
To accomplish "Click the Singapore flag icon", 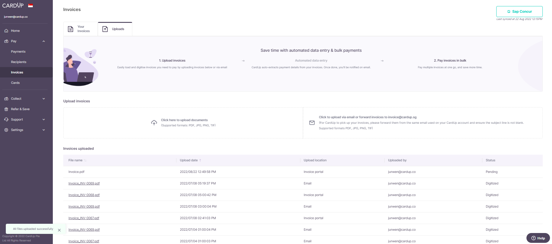I will 30,5.
